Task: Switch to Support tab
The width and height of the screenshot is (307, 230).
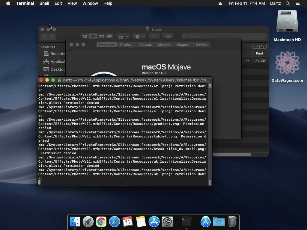Action: 183,45
